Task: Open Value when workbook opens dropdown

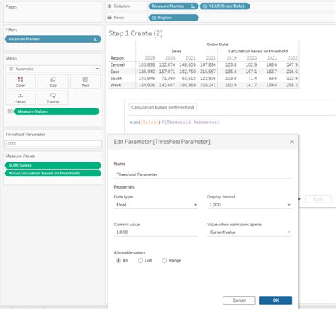Action: [250, 232]
